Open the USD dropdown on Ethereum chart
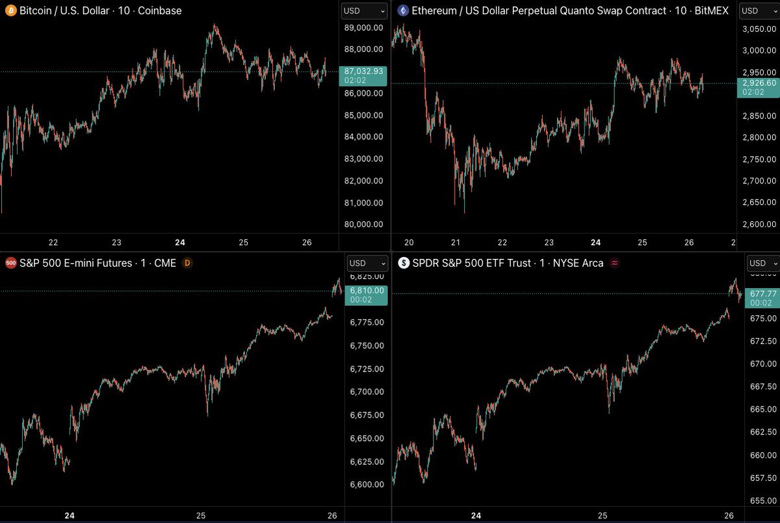This screenshot has height=523, width=780. [x=759, y=10]
